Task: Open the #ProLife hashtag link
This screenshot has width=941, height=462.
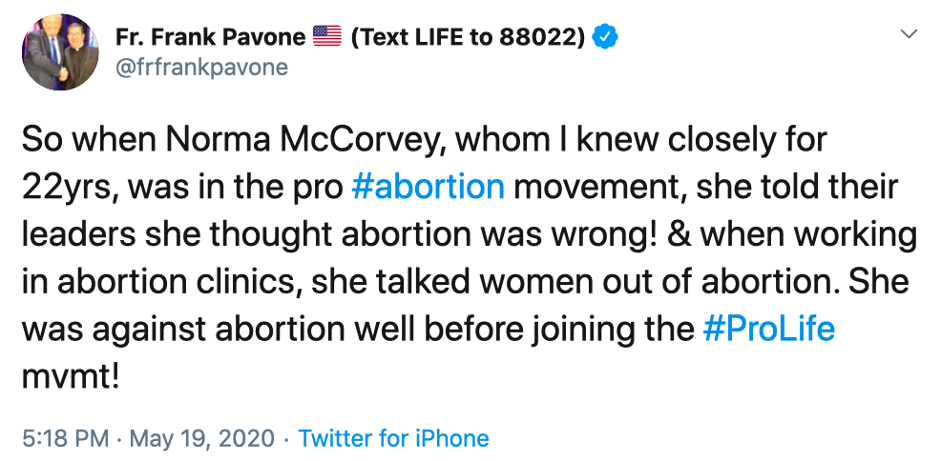Action: click(768, 329)
